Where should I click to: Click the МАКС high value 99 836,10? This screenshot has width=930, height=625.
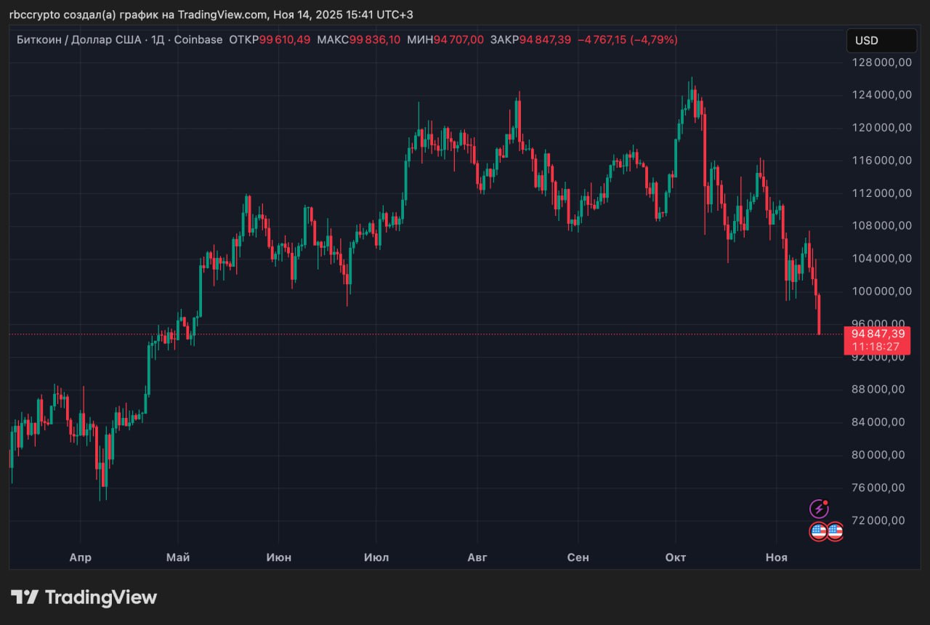click(x=374, y=40)
